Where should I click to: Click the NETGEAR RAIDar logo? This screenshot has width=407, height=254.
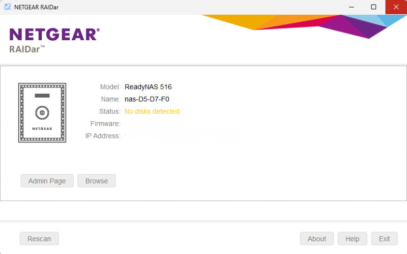click(54, 40)
